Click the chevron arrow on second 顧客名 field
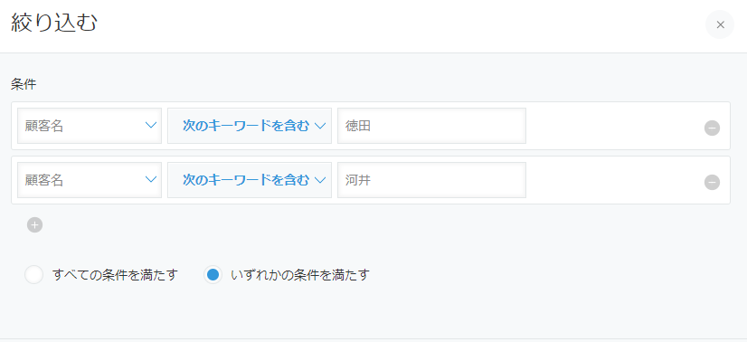Screen dimensions: 747x342 [151, 180]
